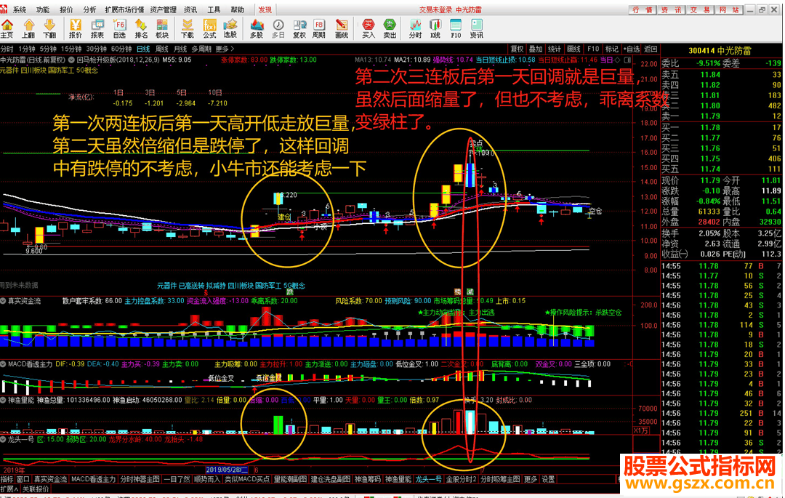Viewport: 785px width, 498px height.
Task: Switch chart period to 15分钟
Action: click(71, 49)
